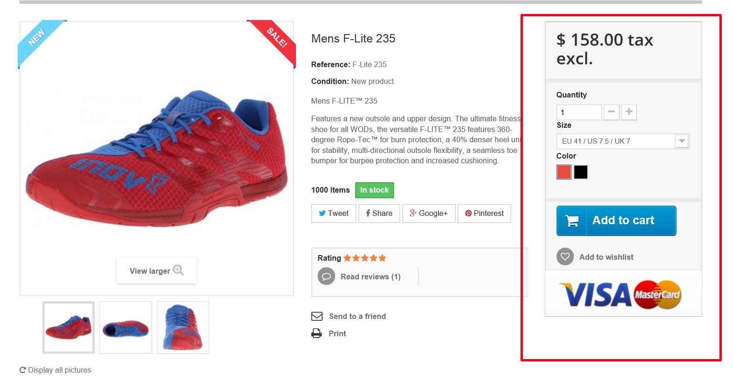Click the Add to cart button
This screenshot has height=381, width=733.
click(x=616, y=221)
